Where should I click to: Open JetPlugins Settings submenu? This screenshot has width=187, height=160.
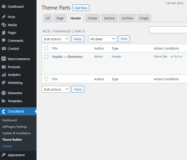[15, 127]
